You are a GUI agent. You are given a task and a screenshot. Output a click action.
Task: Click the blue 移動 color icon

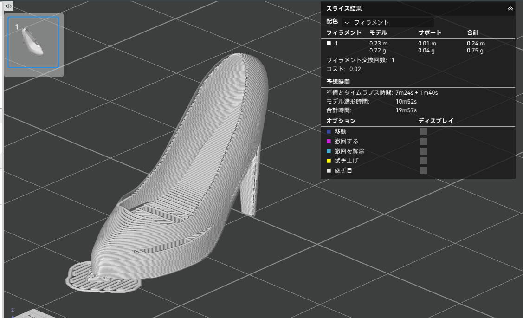click(329, 131)
